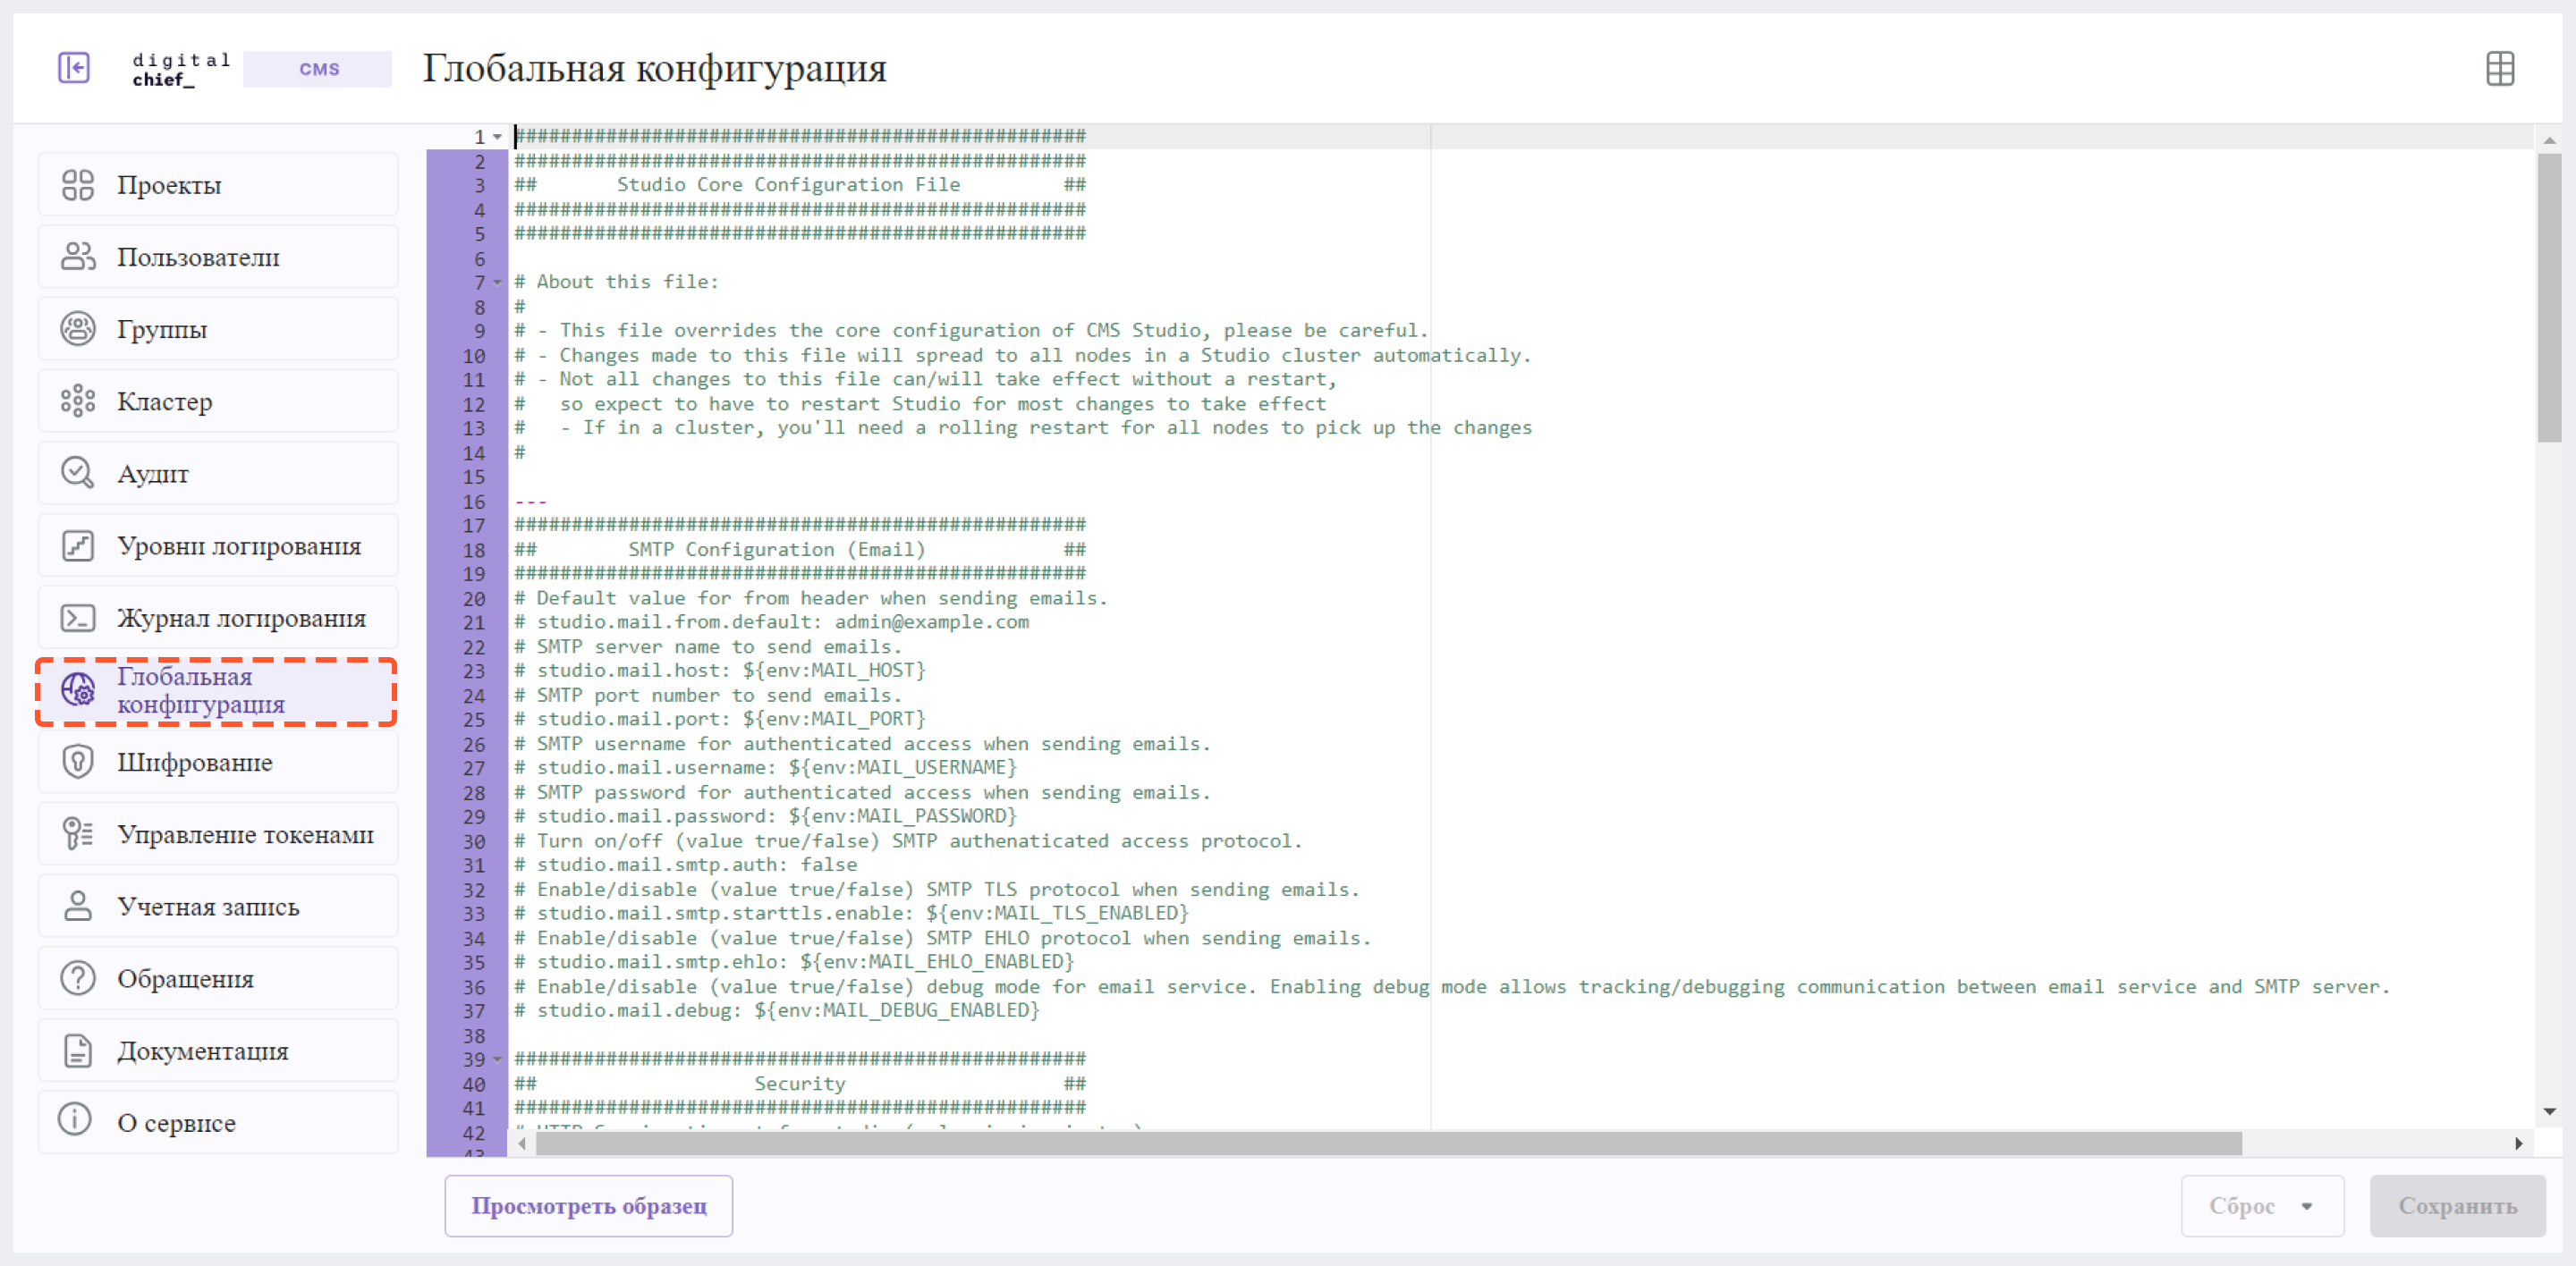2576x1266 pixels.
Task: Click line number 20 in gutter
Action: click(473, 598)
